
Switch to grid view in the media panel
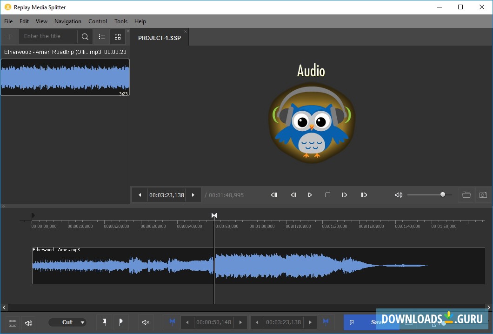117,36
